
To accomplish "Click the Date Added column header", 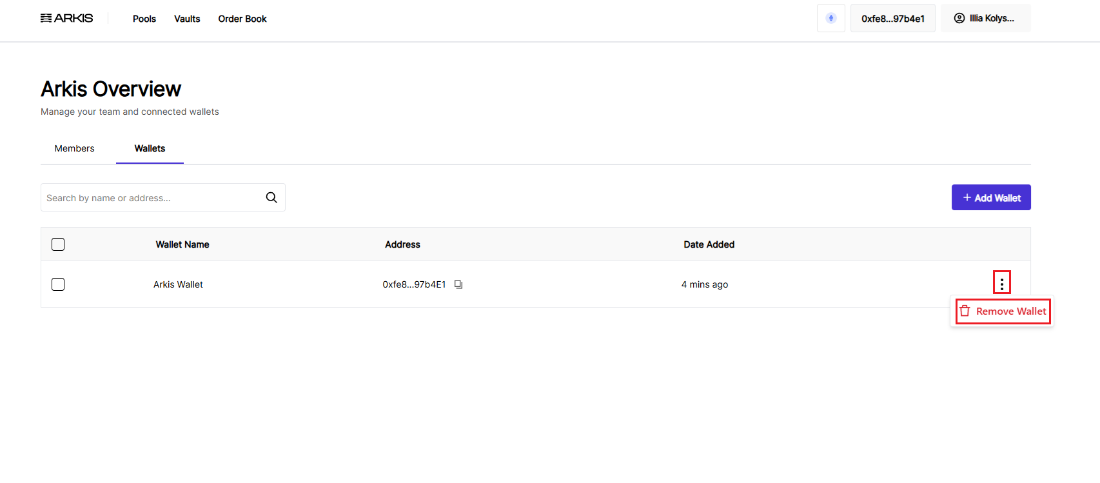I will coord(709,244).
